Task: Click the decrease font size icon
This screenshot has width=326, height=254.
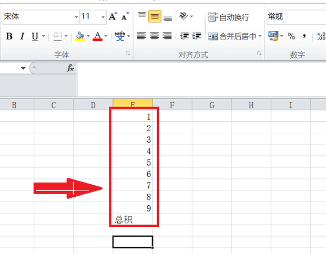Action: [125, 17]
